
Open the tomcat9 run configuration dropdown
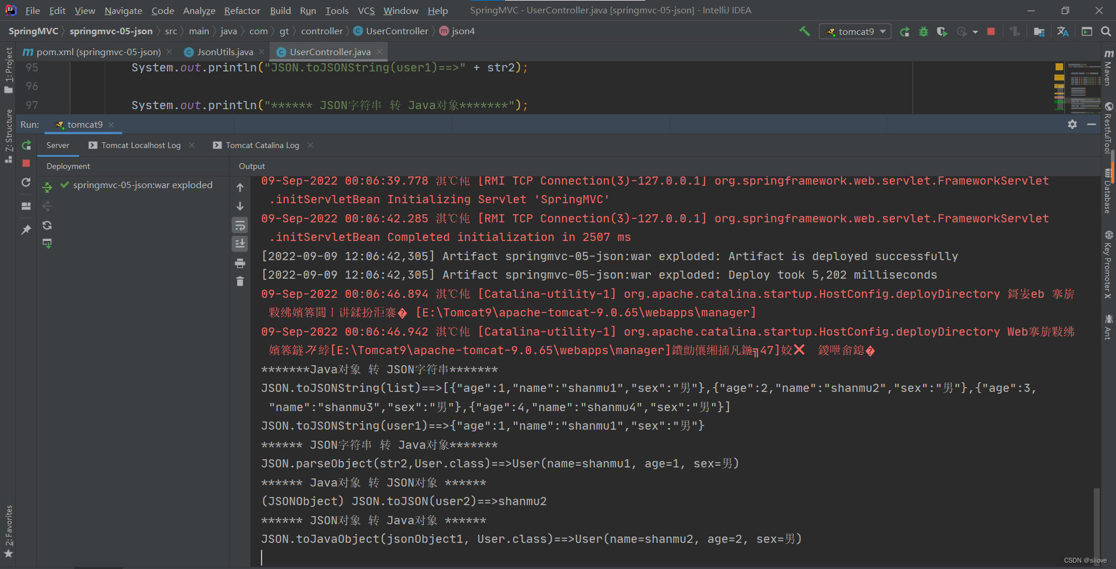(855, 31)
